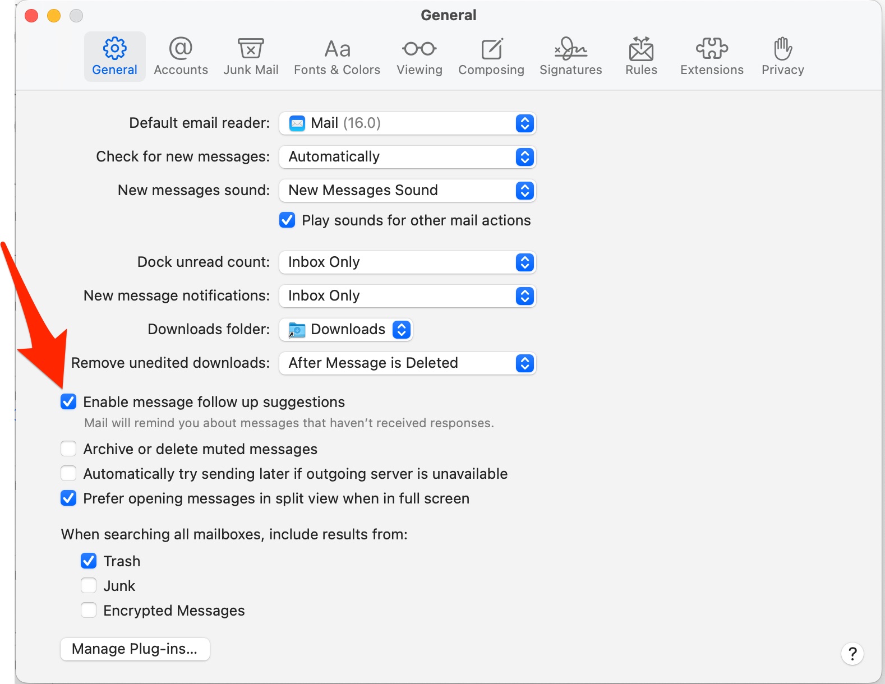The width and height of the screenshot is (885, 684).
Task: Open the Default email reader dropdown
Action: pos(407,123)
